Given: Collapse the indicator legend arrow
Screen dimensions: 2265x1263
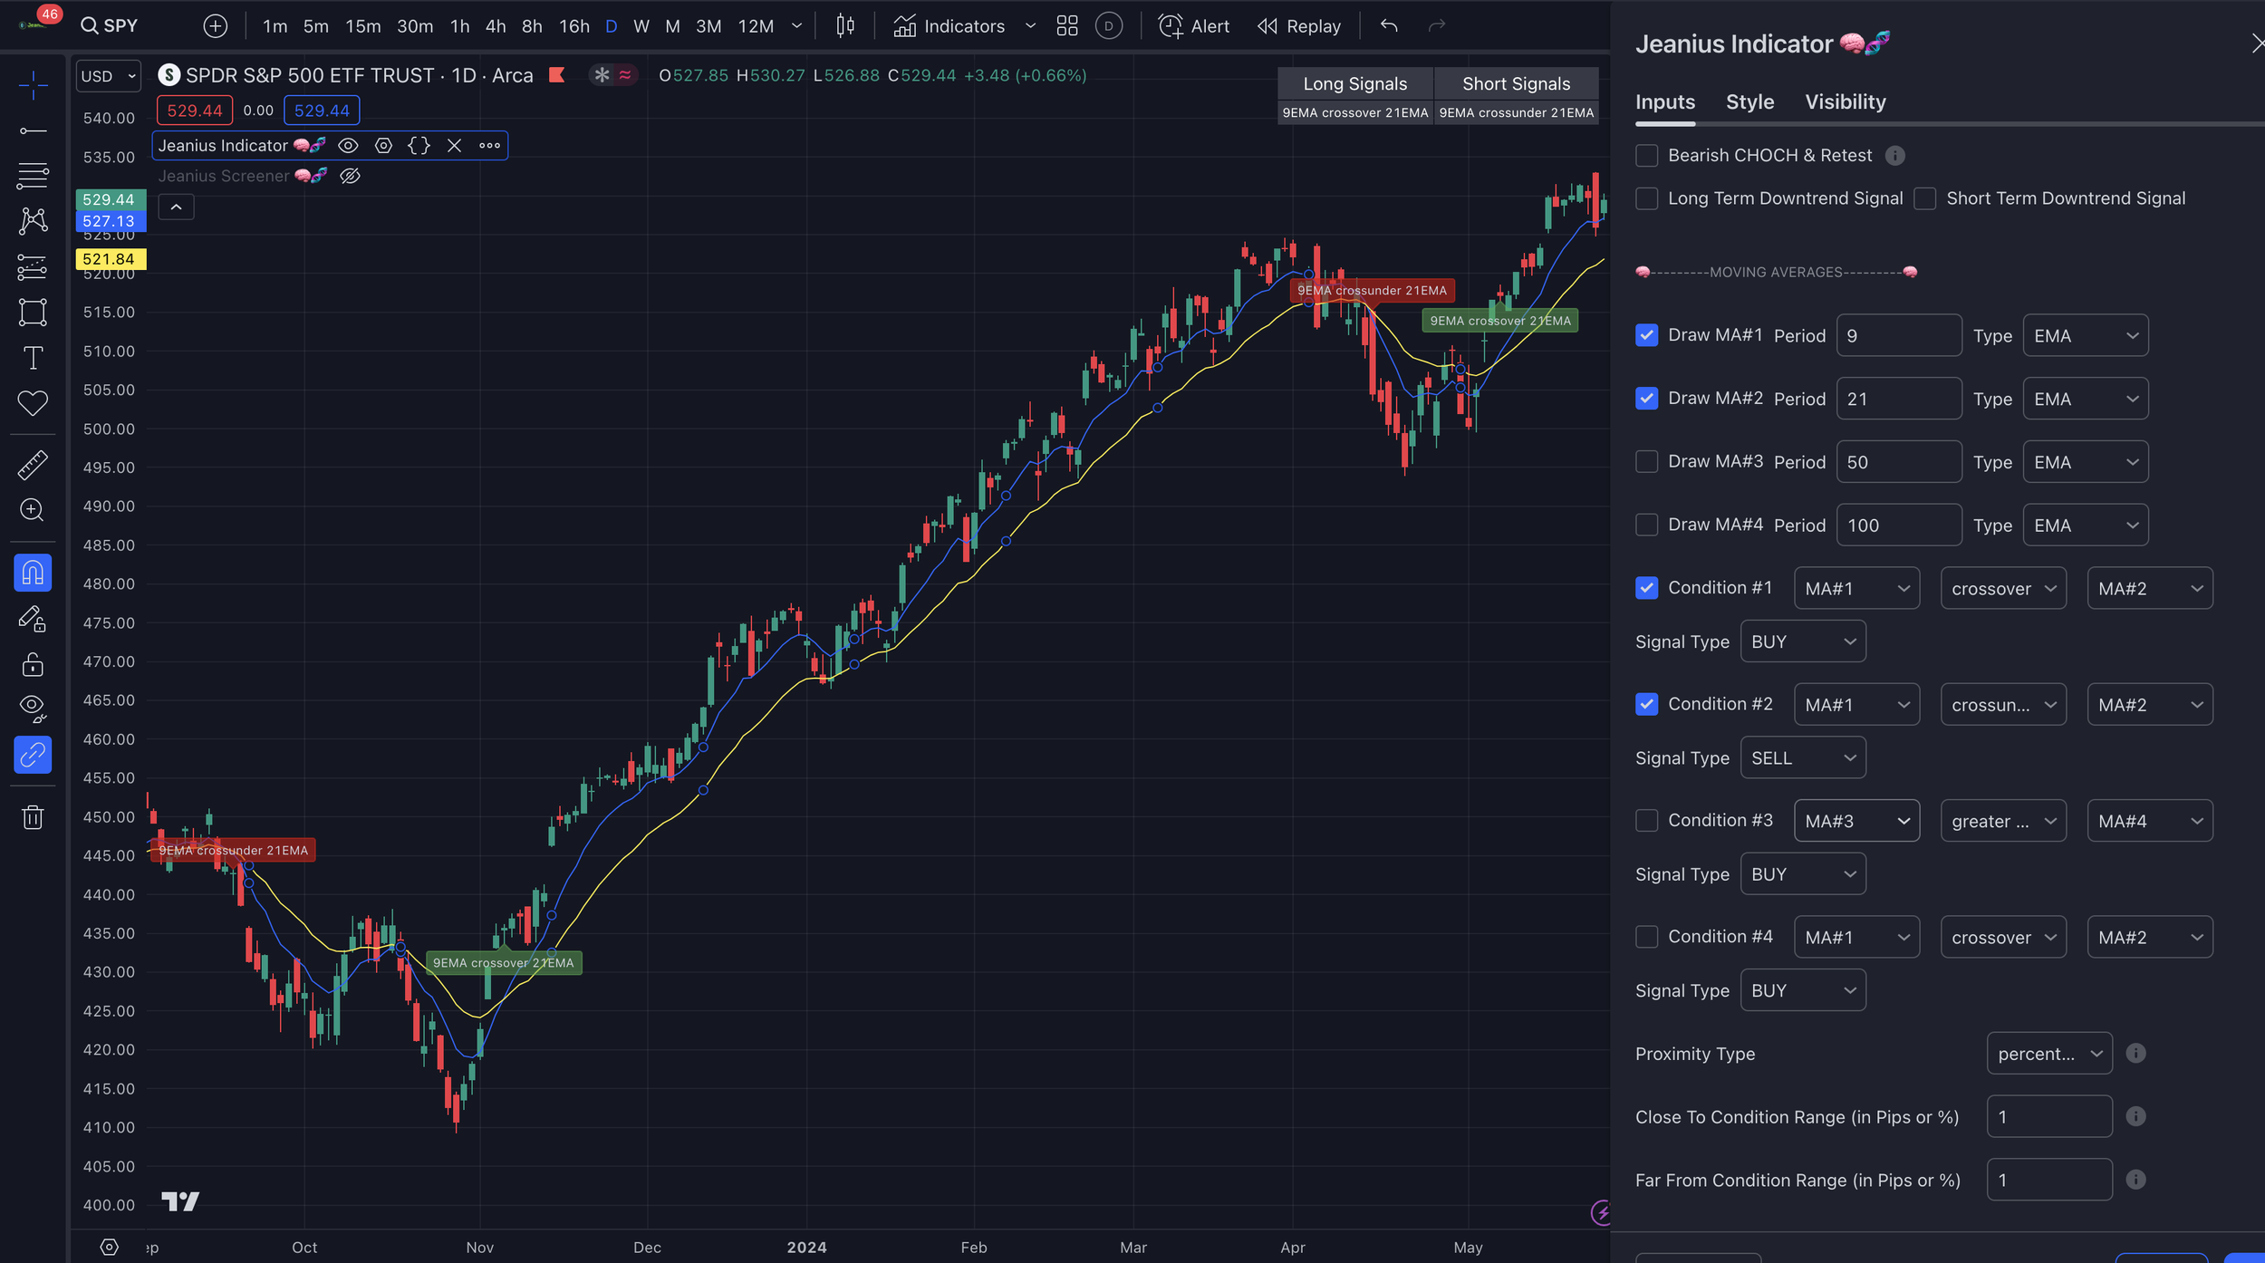Looking at the screenshot, I should click(x=176, y=207).
